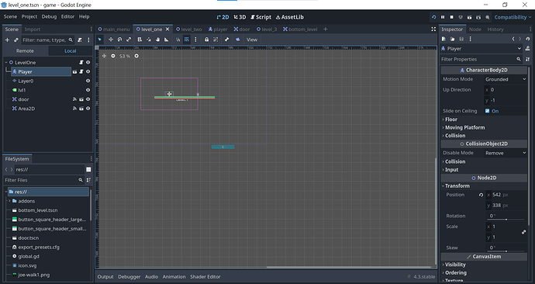Image resolution: width=535 pixels, height=284 pixels.
Task: Switch to Script workspace
Action: tap(261, 17)
